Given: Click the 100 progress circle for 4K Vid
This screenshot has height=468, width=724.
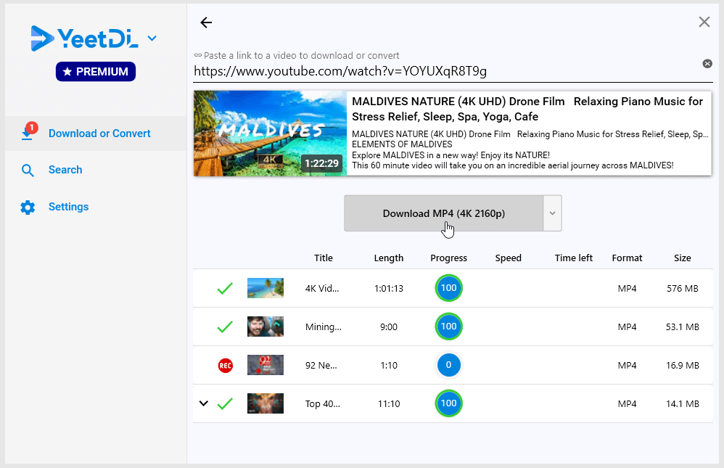Looking at the screenshot, I should 448,288.
